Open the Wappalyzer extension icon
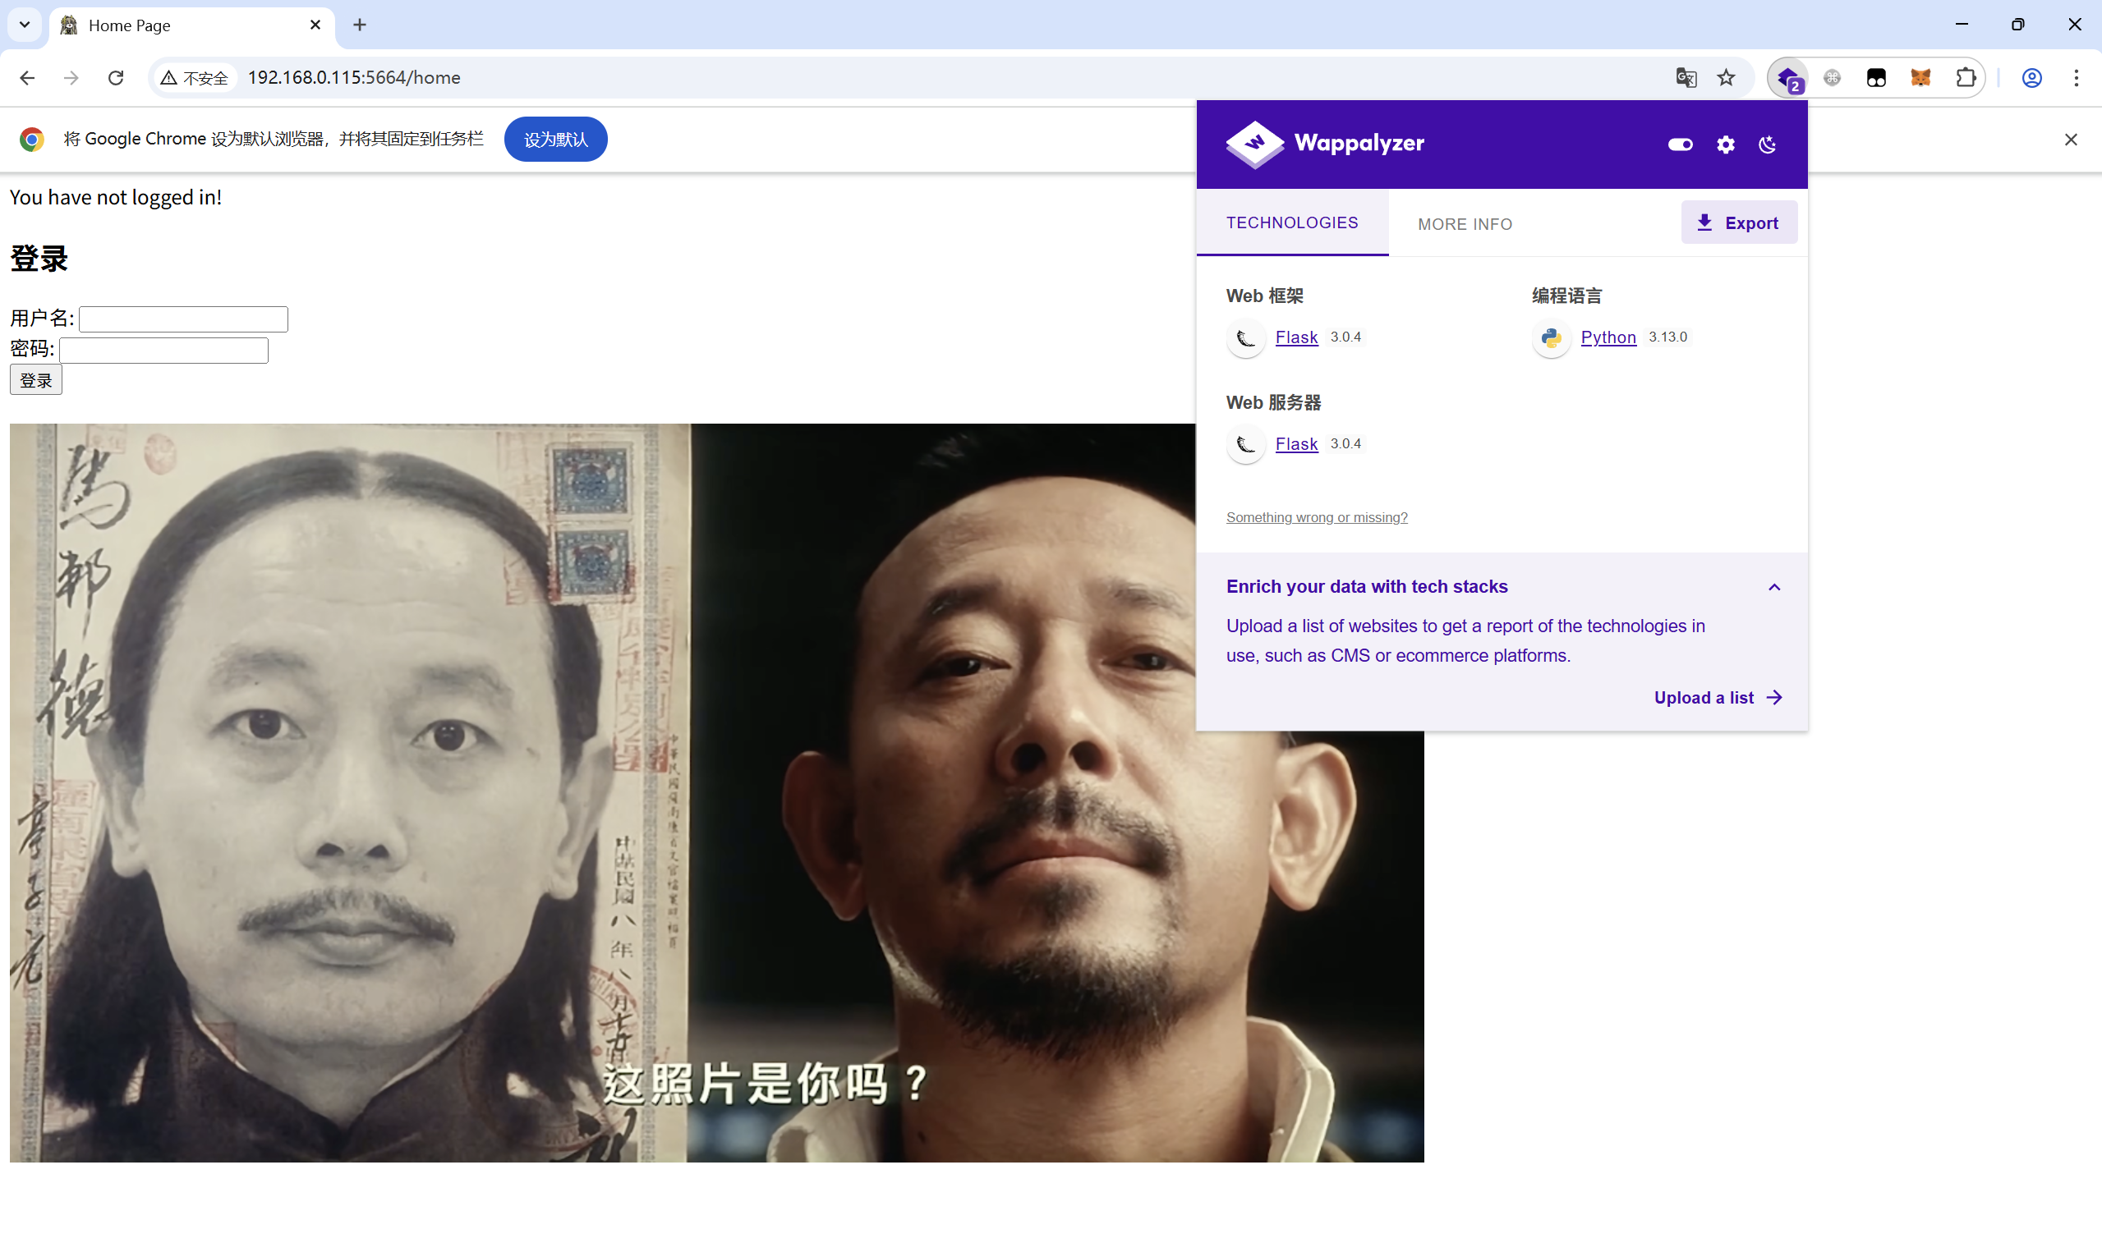Viewport: 2102px width, 1252px height. pos(1788,78)
